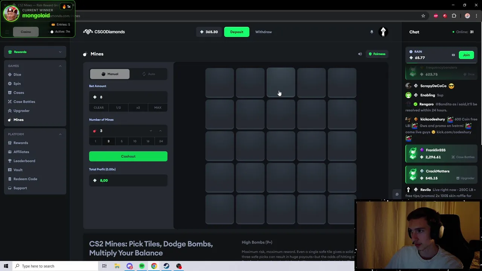Select 3 mines preset
Screen dimensions: 482x271
[108, 141]
